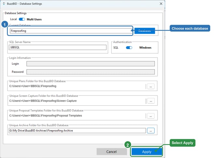The image size is (218, 158).
Task: Browse for the Unique Archive Folder
Action: [x=151, y=131]
